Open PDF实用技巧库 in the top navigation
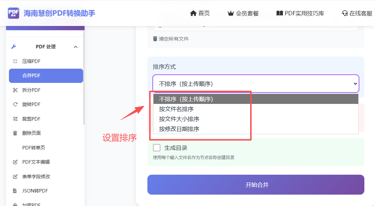Viewport: 374px width, 206px height. click(300, 13)
